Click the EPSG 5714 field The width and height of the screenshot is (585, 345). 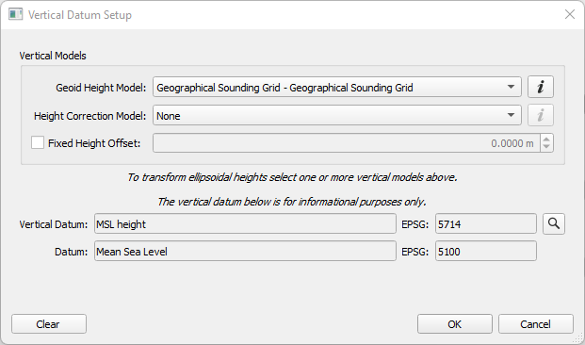click(x=486, y=223)
